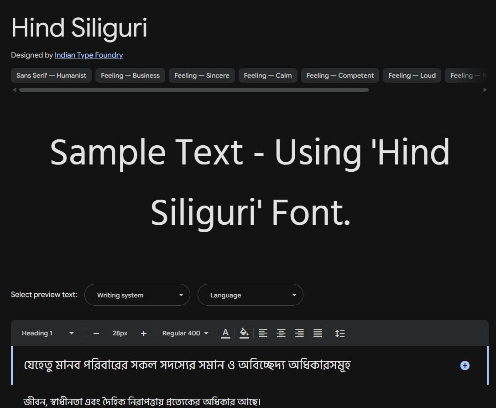496x408 pixels.
Task: Justify the preview text
Action: coord(318,333)
